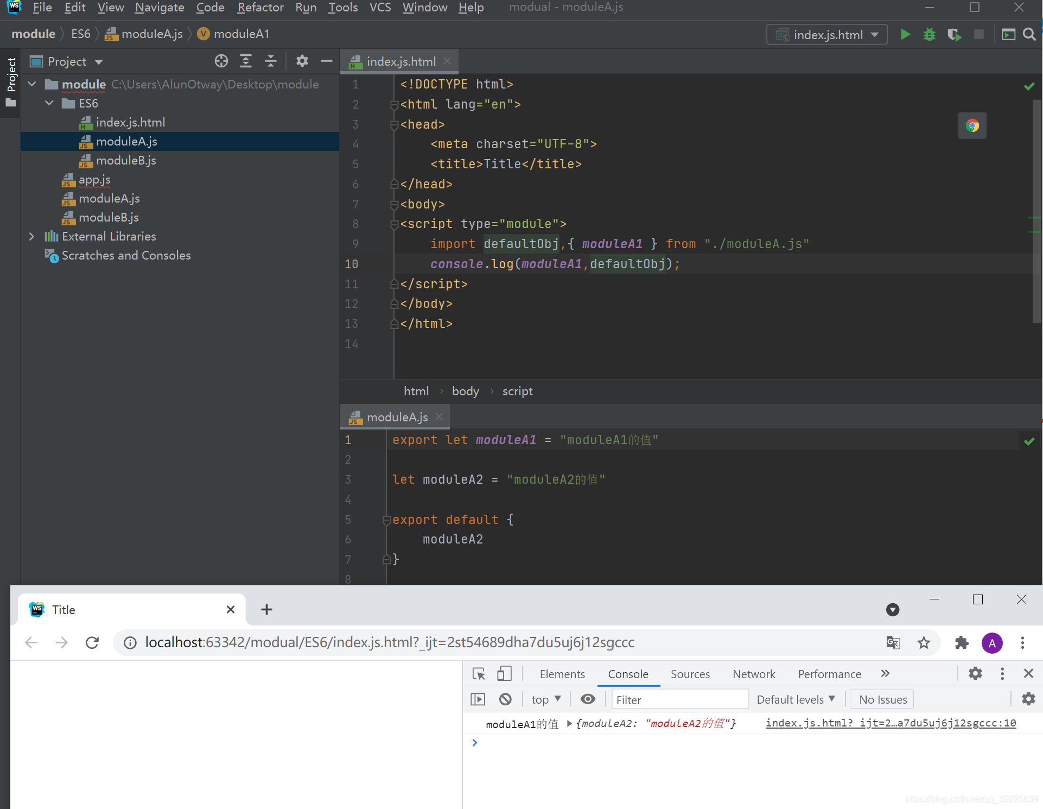
Task: Switch to the Network tab in DevTools
Action: 754,674
